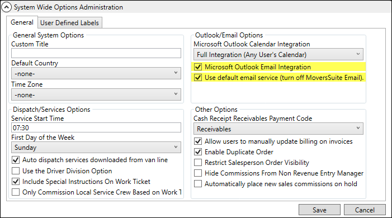Click the Service Start Time field
Screen dimensions: 392x218
point(96,127)
